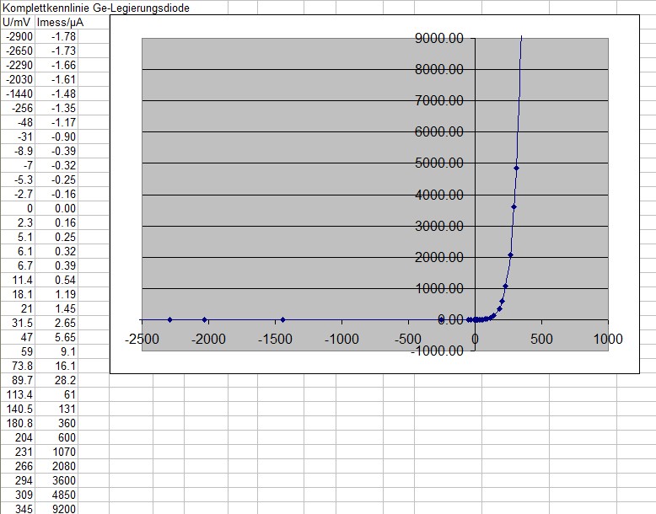Screen dimensions: 656x514
Task: Click the voltage cell -2030
Action: [18, 79]
